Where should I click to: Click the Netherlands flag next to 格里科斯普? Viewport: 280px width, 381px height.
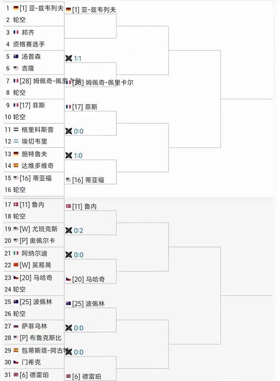coord(16,130)
